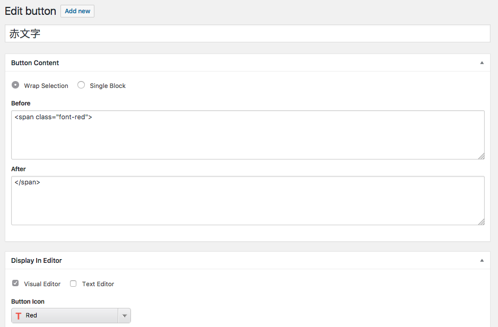Click inside the After textarea
498x327 pixels.
pyautogui.click(x=248, y=201)
